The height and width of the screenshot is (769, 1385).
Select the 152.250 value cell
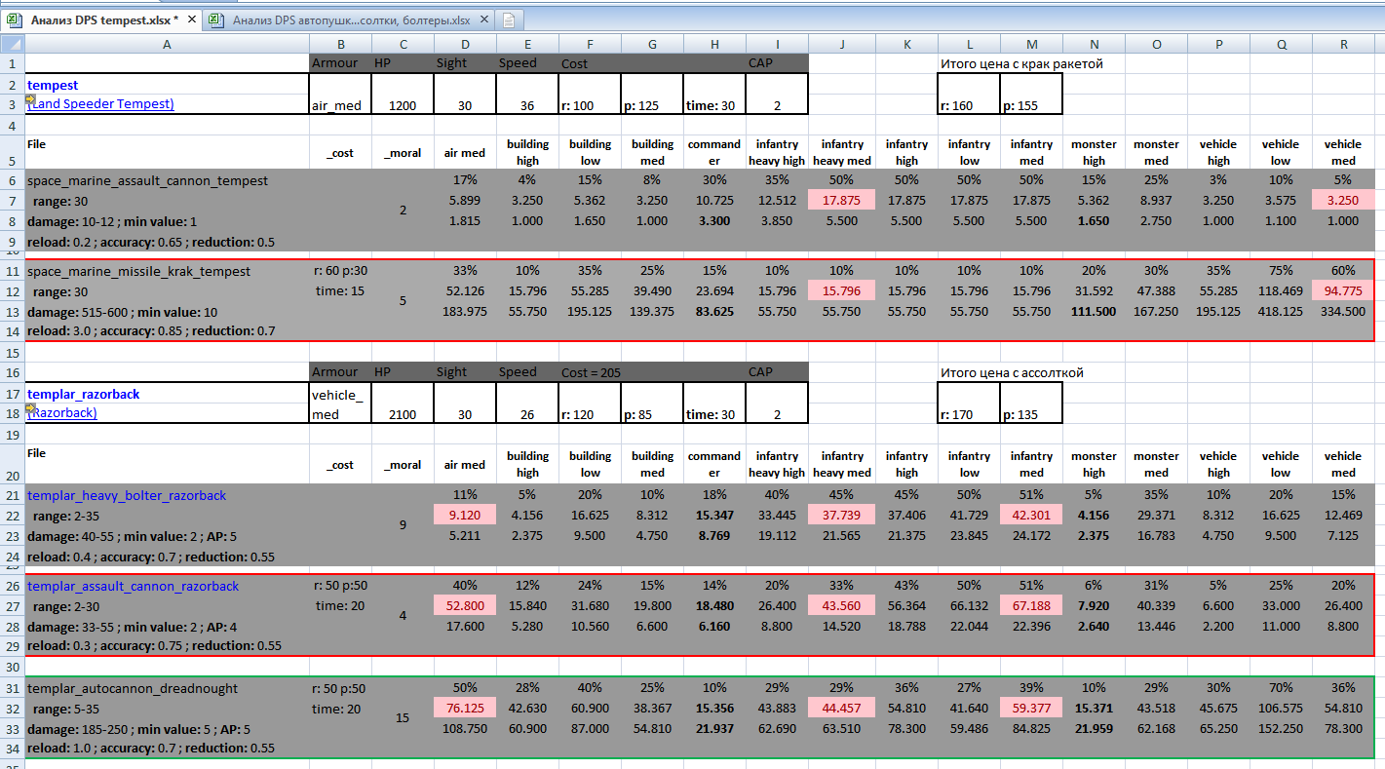point(1281,728)
